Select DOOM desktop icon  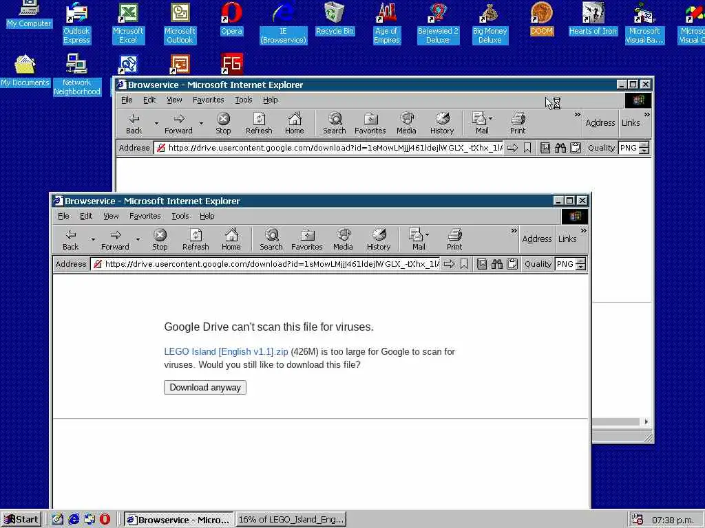tap(541, 19)
